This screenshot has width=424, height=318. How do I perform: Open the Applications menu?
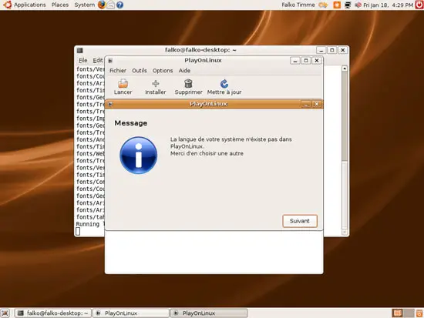pyautogui.click(x=30, y=5)
